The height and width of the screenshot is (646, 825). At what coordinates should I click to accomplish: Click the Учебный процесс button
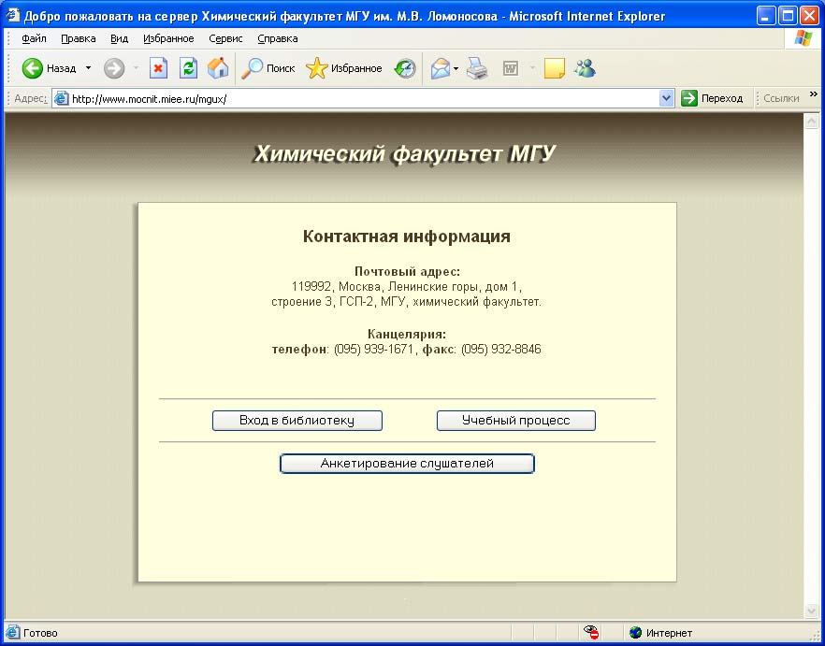(516, 421)
